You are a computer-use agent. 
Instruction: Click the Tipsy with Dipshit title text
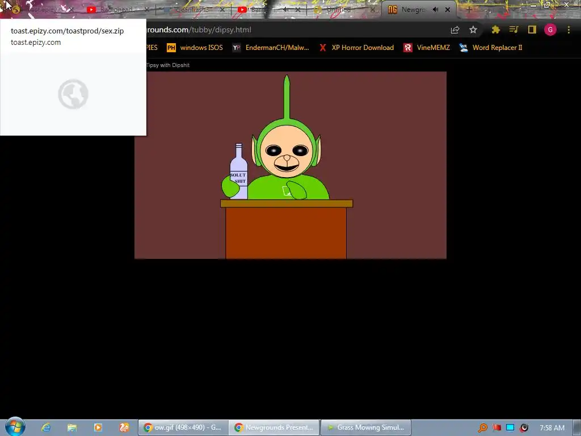[168, 65]
